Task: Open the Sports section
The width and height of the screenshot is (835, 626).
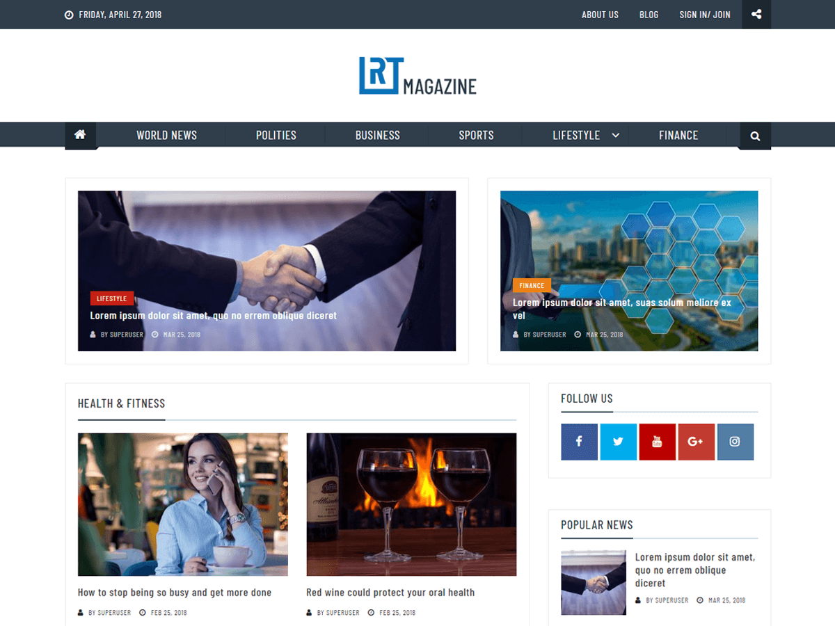Action: click(x=476, y=136)
